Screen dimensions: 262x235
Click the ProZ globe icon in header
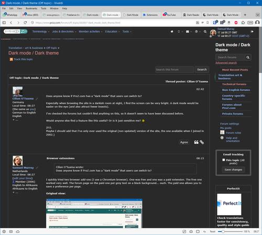196,31
